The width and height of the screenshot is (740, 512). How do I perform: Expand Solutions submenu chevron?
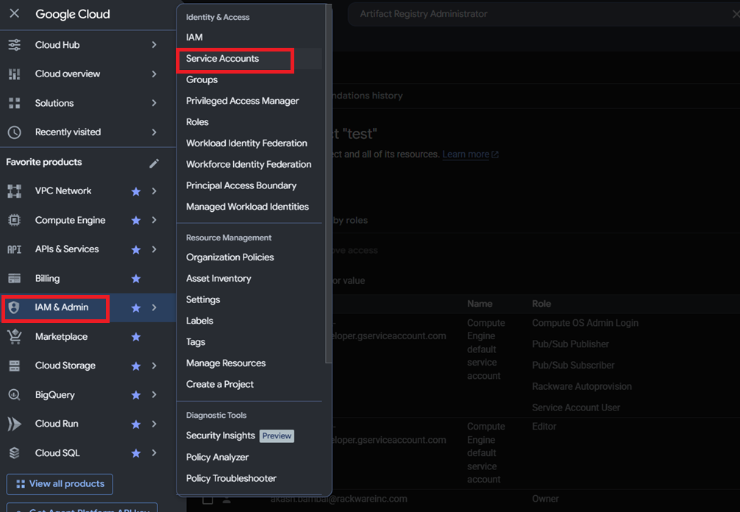pyautogui.click(x=154, y=103)
